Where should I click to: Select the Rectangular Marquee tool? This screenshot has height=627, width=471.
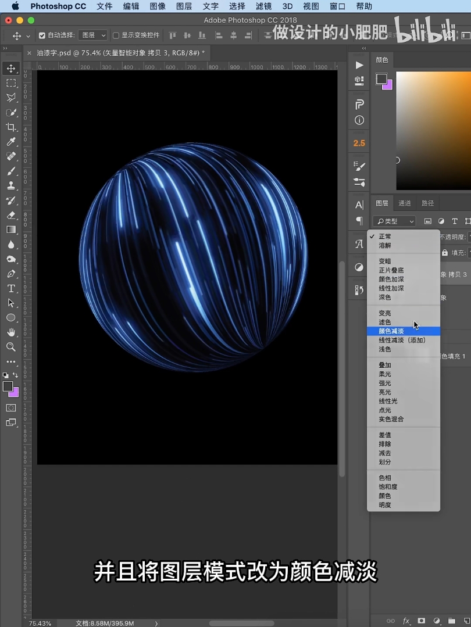(11, 83)
